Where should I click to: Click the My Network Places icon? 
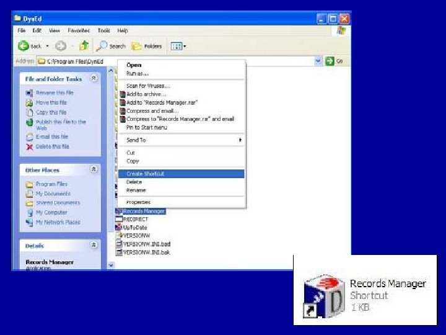[x=29, y=223]
